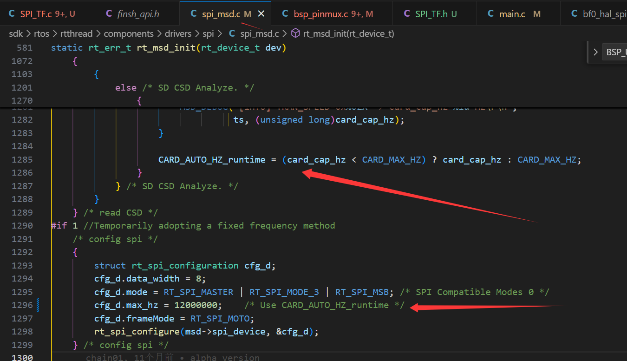Image resolution: width=627 pixels, height=361 pixels.
Task: Click the C icon on bf0_hal_spi tab
Action: pyautogui.click(x=574, y=14)
